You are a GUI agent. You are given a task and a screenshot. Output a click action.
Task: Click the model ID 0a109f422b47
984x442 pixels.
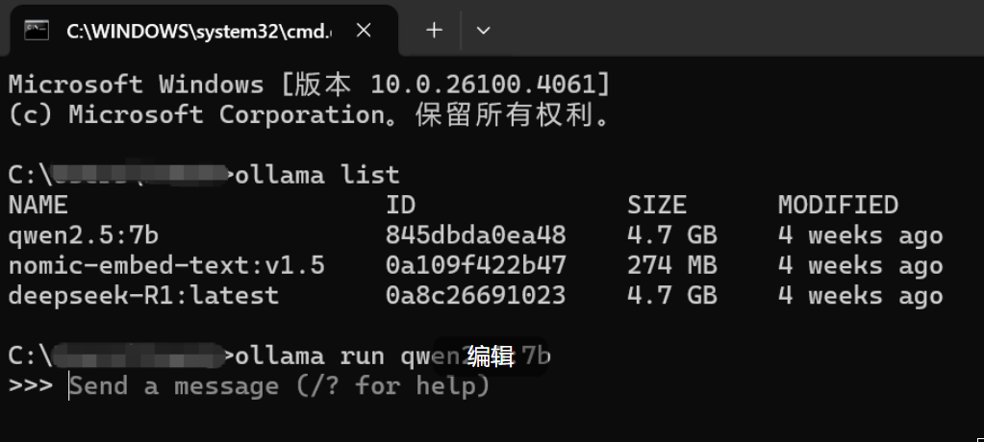tap(475, 265)
